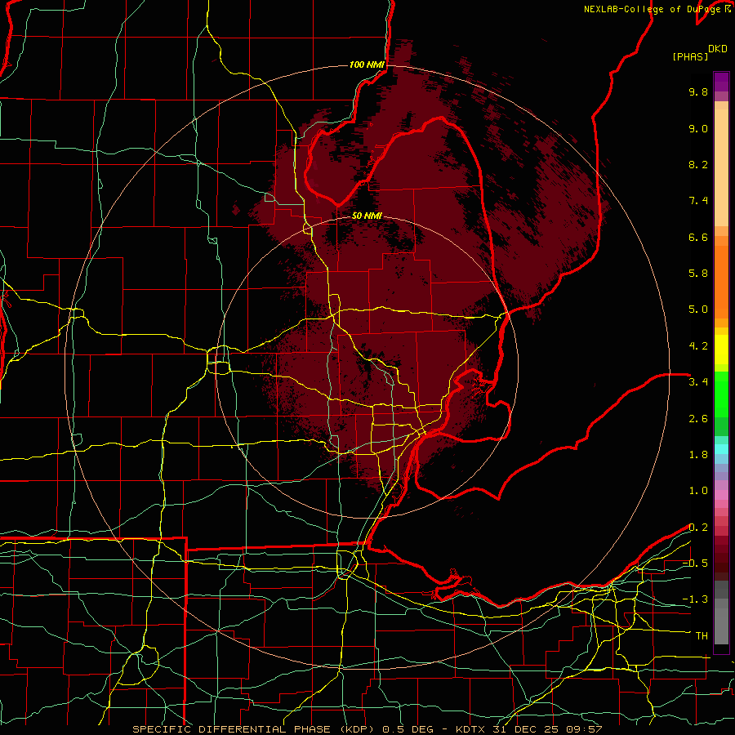The height and width of the screenshot is (735, 735).
Task: Click the 9.8 value on the legend
Action: pos(698,91)
